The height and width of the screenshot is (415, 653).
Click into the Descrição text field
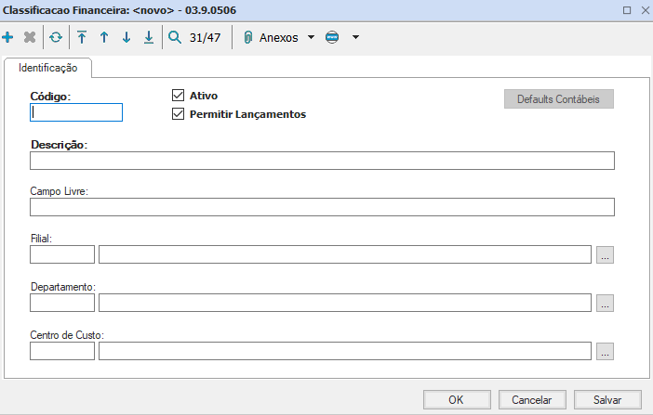[x=322, y=161]
